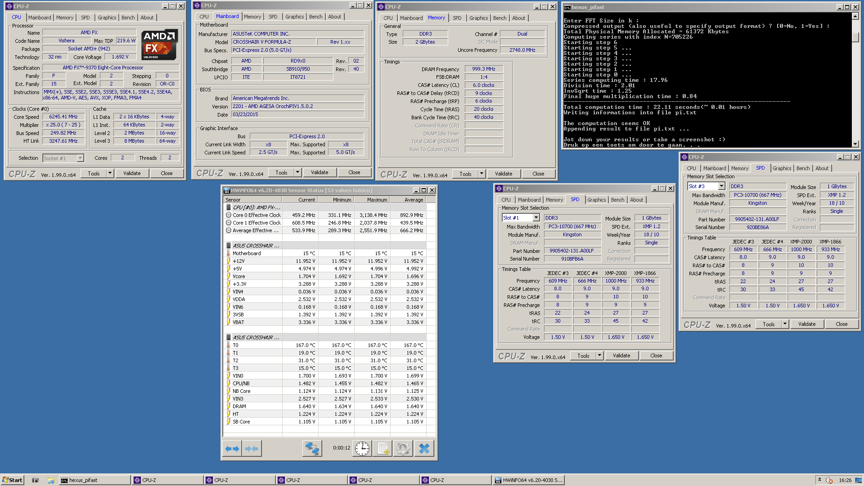Click the console scrollbar thumb
This screenshot has width=864, height=486.
tap(855, 37)
